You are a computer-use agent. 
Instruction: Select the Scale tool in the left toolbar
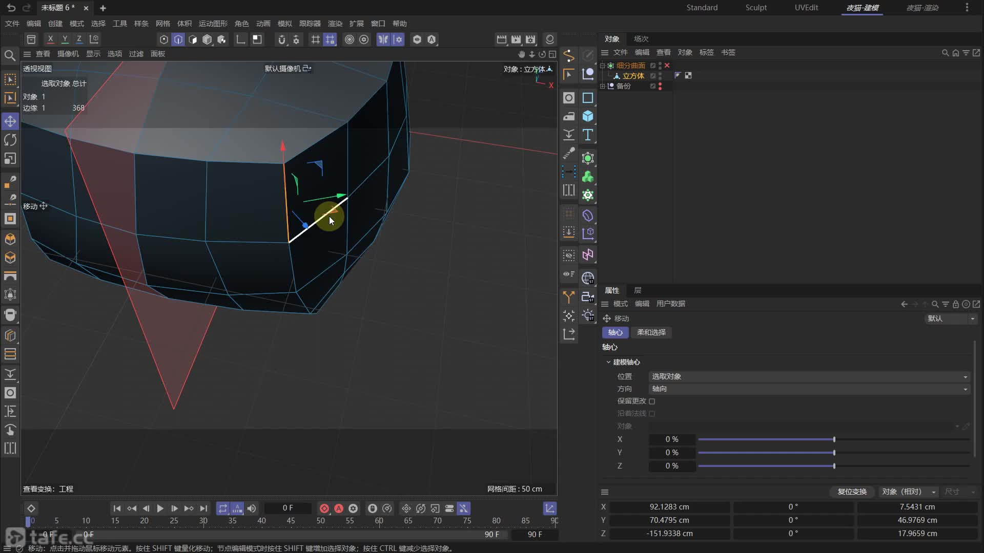10,158
